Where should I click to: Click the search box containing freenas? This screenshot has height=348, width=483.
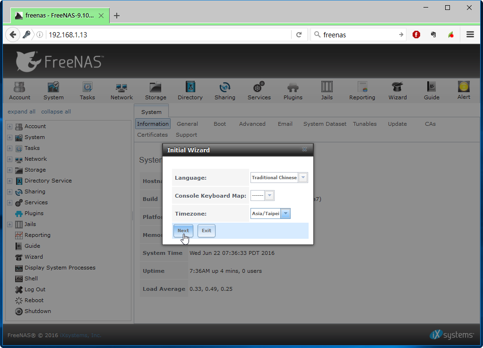tap(359, 35)
